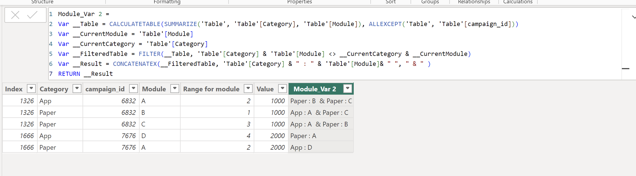Select cell 'App : D' in Module_Var 2
Viewport: 636px width, 176px height.
(321, 147)
